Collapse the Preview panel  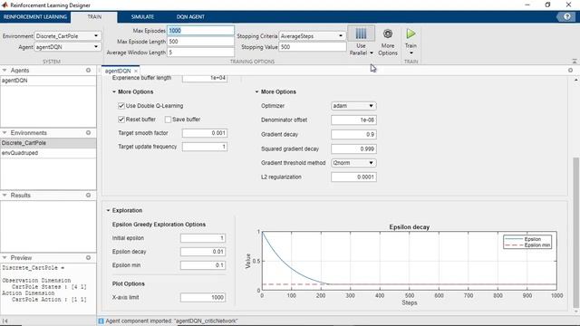[x=5, y=257]
